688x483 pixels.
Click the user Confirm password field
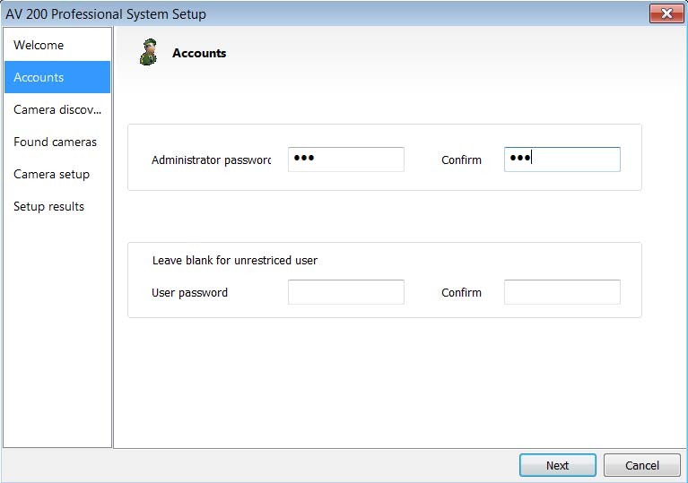(x=562, y=292)
